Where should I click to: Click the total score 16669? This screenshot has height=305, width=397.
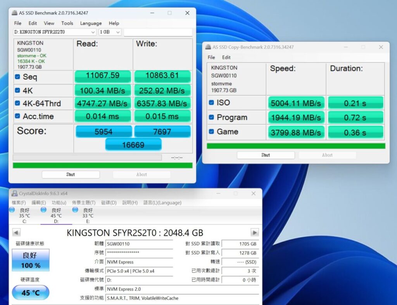[133, 144]
